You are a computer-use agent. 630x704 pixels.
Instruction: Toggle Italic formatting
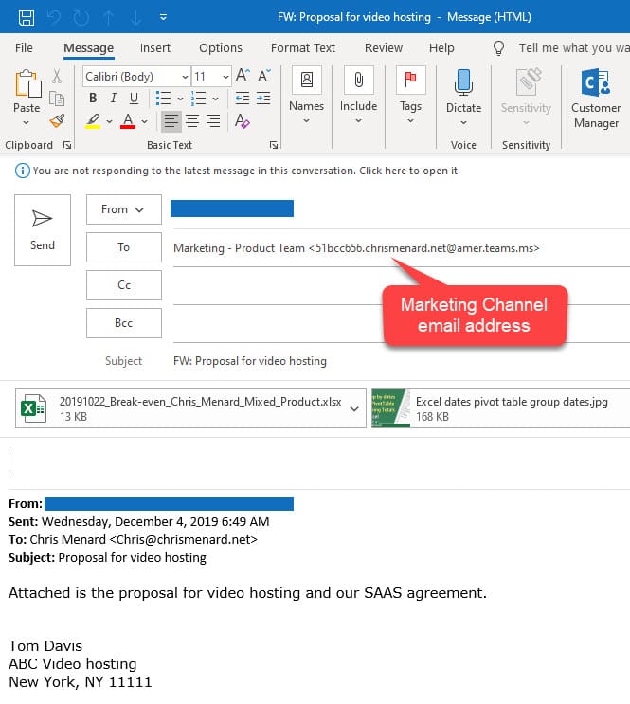114,98
